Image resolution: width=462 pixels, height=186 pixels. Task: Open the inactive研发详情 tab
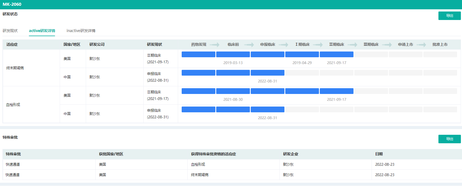click(81, 31)
